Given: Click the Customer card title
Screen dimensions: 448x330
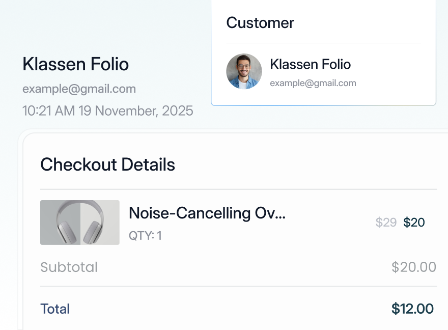Looking at the screenshot, I should point(260,22).
